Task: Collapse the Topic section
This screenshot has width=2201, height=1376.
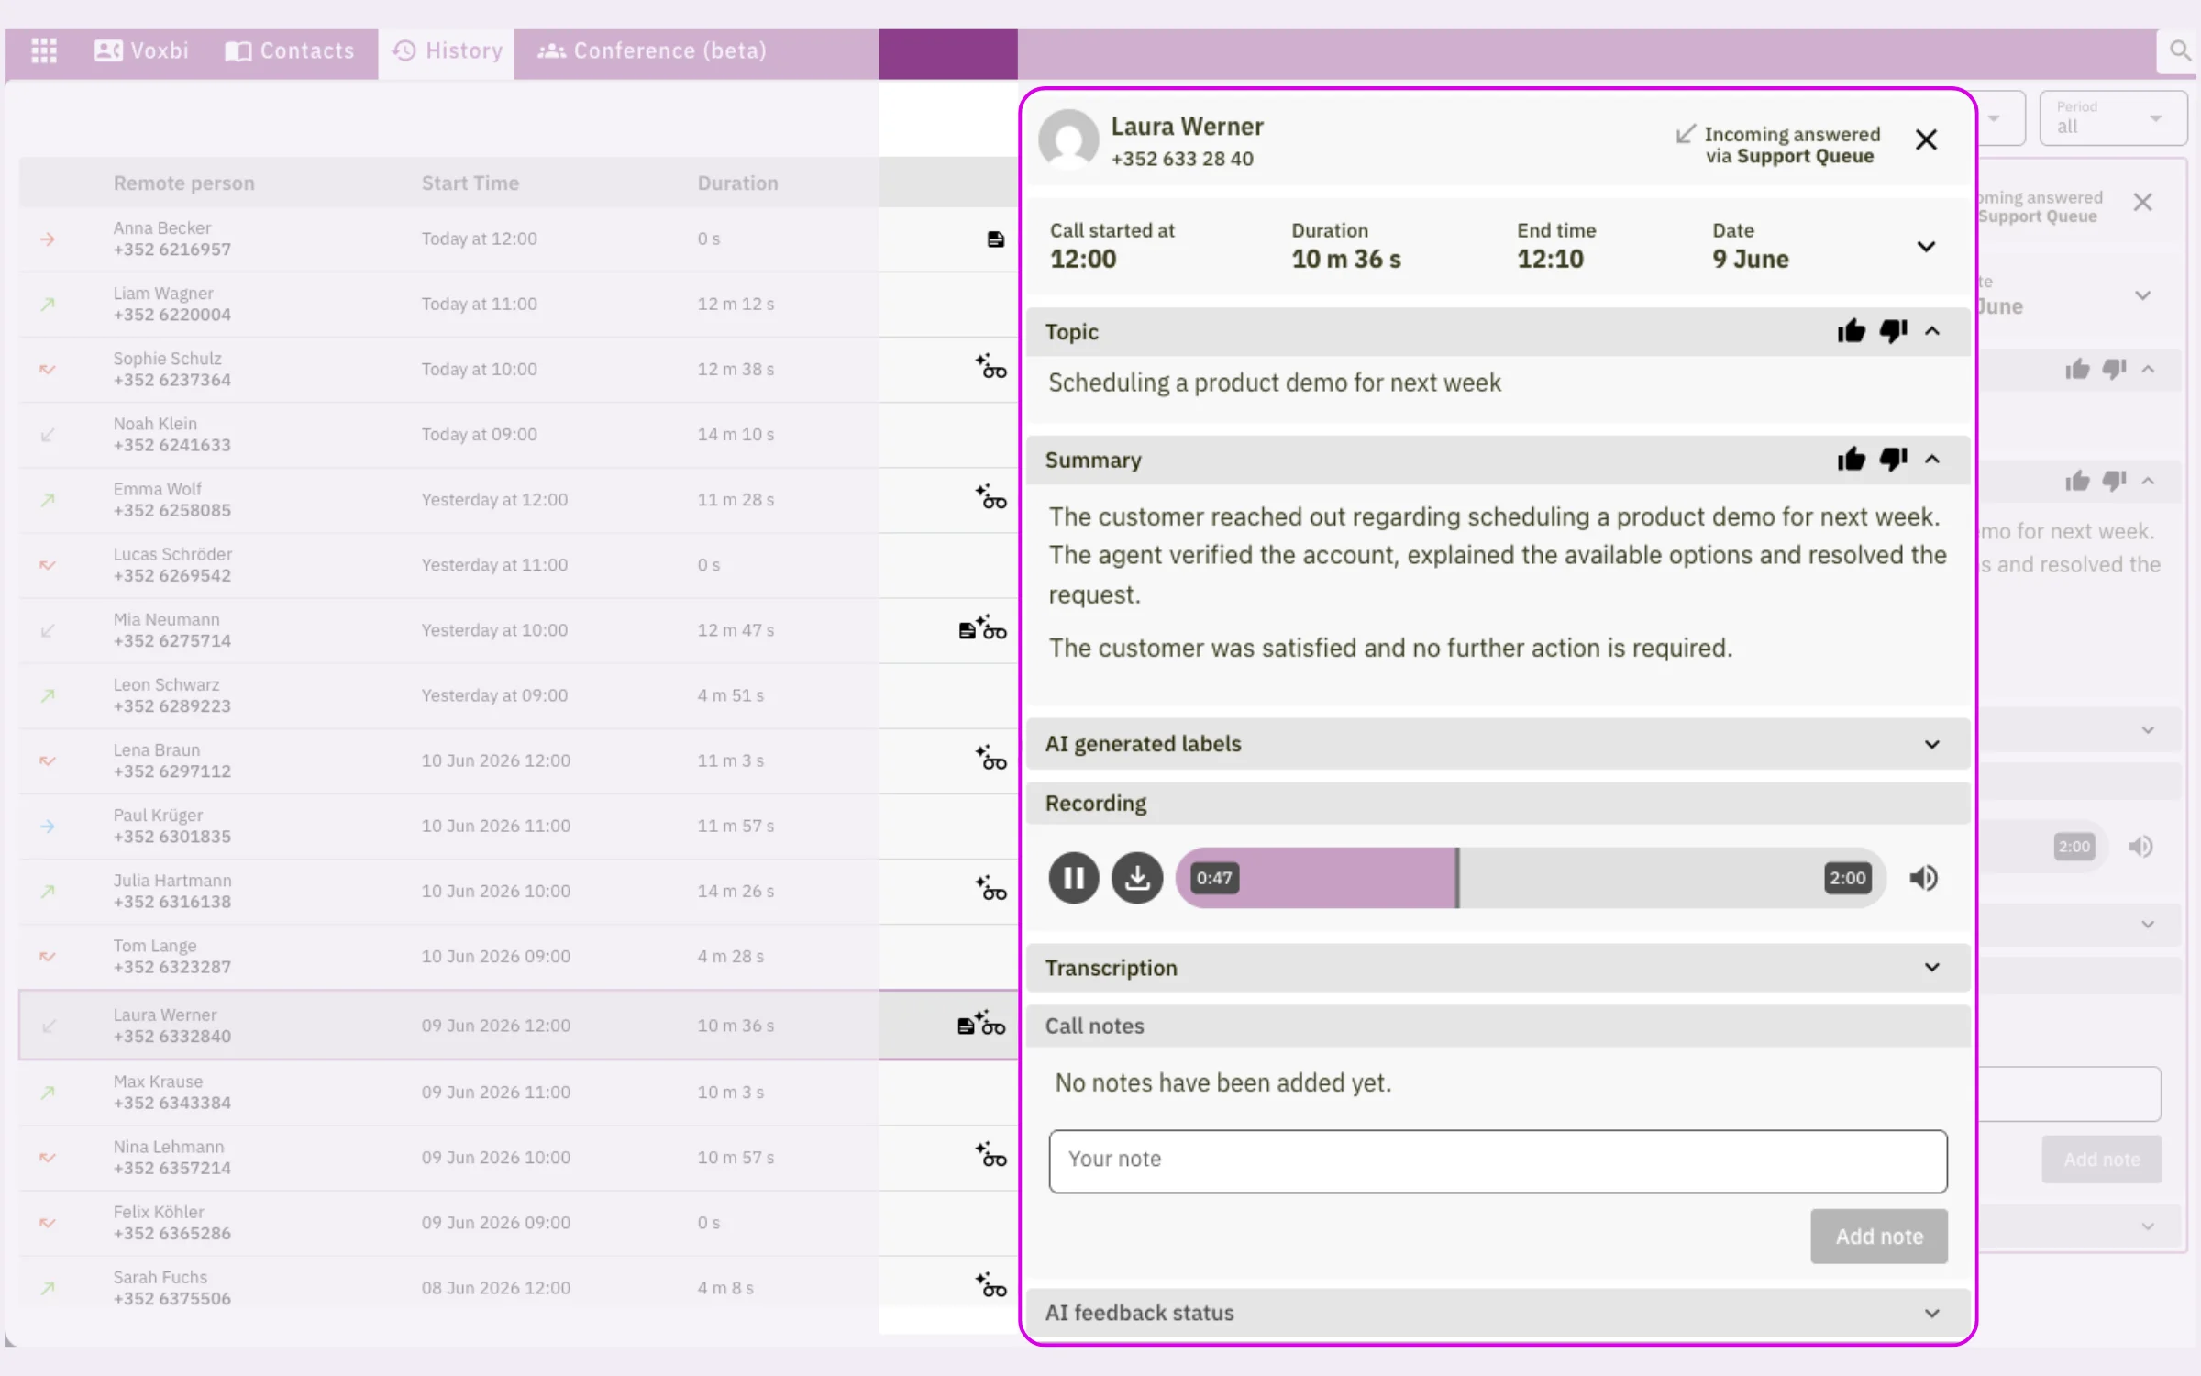Action: 1932,331
